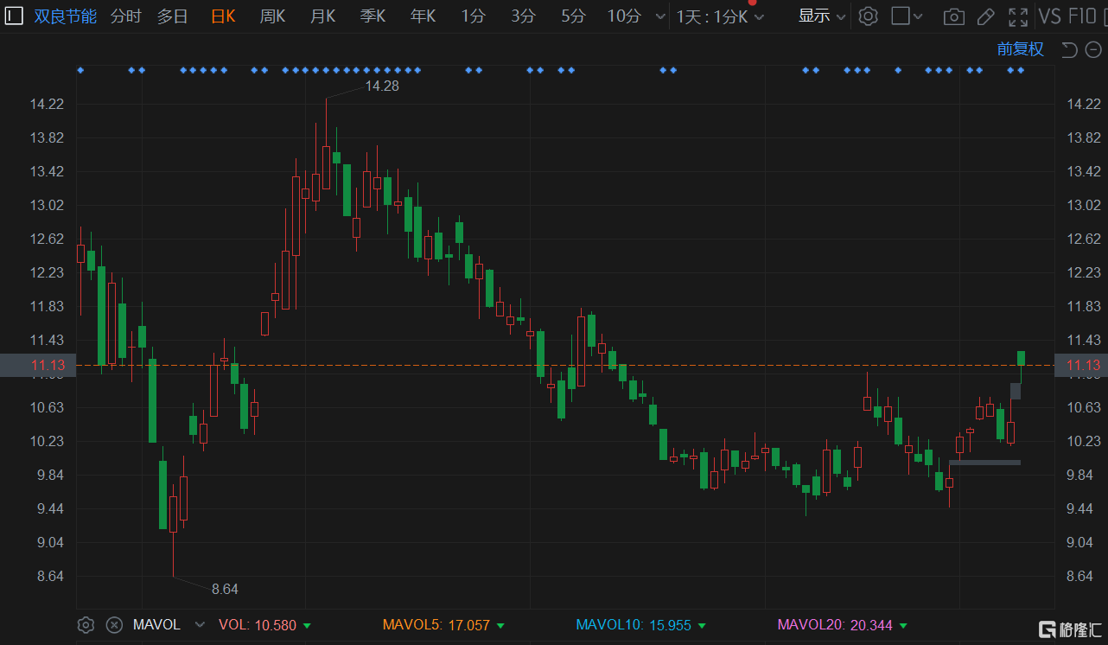This screenshot has height=645, width=1108.
Task: Open chart settings gear in top toolbar
Action: (868, 16)
